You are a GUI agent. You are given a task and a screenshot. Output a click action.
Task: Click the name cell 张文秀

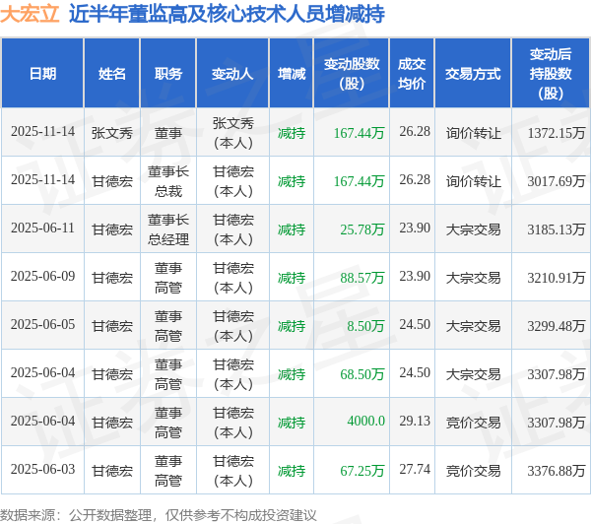(x=112, y=133)
